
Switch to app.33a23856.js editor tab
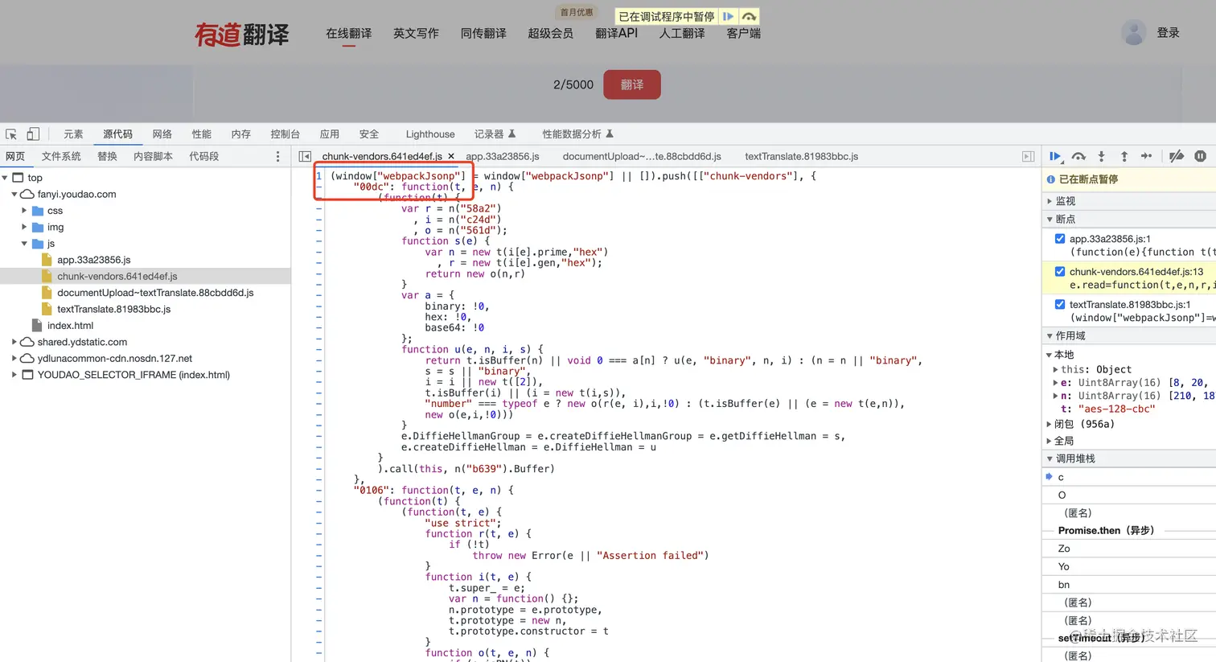click(x=503, y=156)
